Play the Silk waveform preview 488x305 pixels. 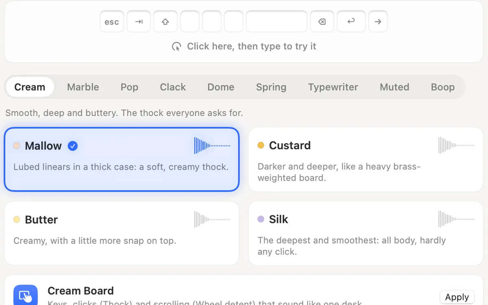[456, 219]
